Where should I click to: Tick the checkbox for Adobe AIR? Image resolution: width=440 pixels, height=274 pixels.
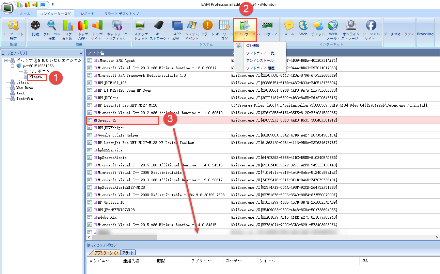95,217
